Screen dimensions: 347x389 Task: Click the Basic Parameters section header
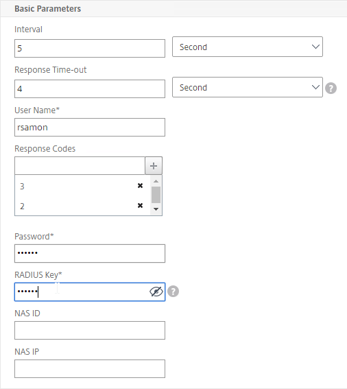(x=47, y=9)
